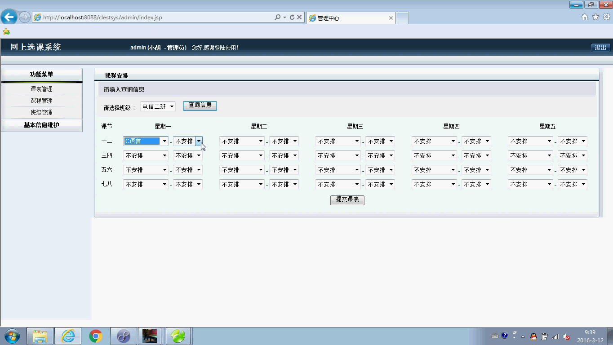Open 星期五 七八 second 不安排 dropdown

[572, 184]
